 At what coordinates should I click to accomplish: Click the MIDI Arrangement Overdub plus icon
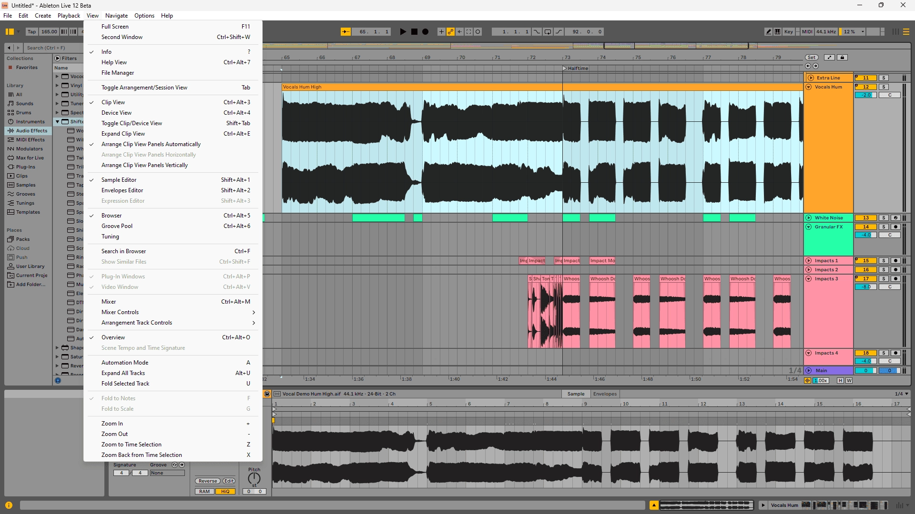[441, 32]
